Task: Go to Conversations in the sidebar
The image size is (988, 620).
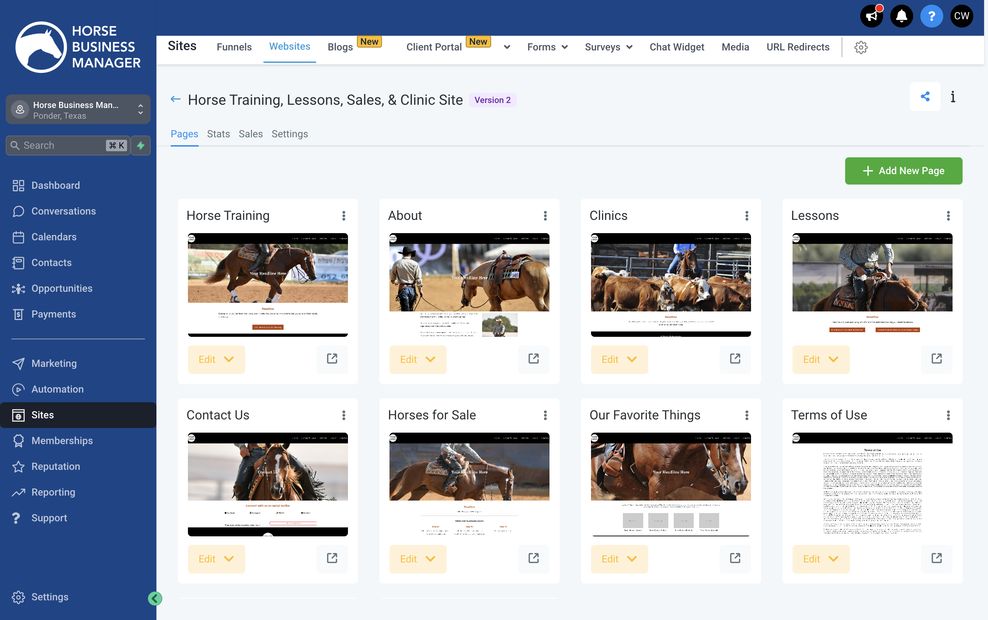Action: (x=64, y=211)
